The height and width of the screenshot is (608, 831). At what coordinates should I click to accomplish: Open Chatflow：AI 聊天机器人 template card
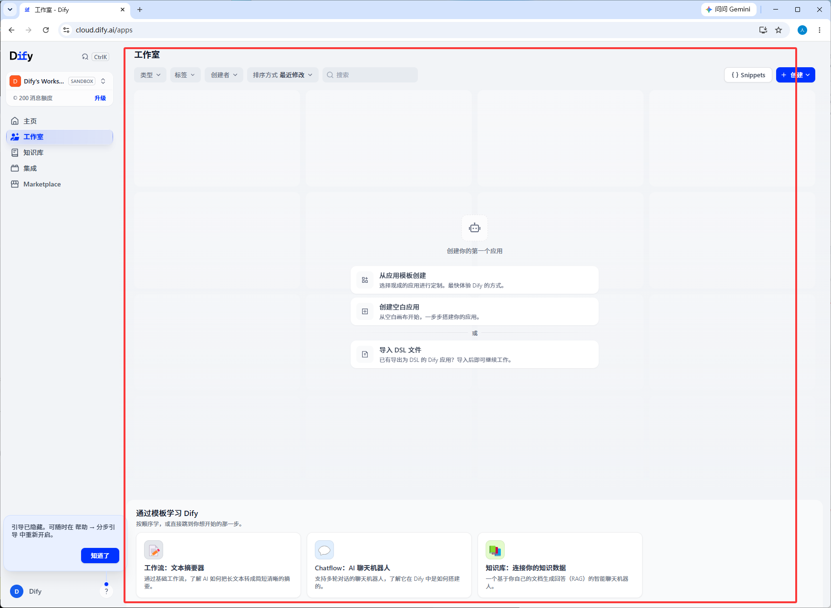pos(389,565)
